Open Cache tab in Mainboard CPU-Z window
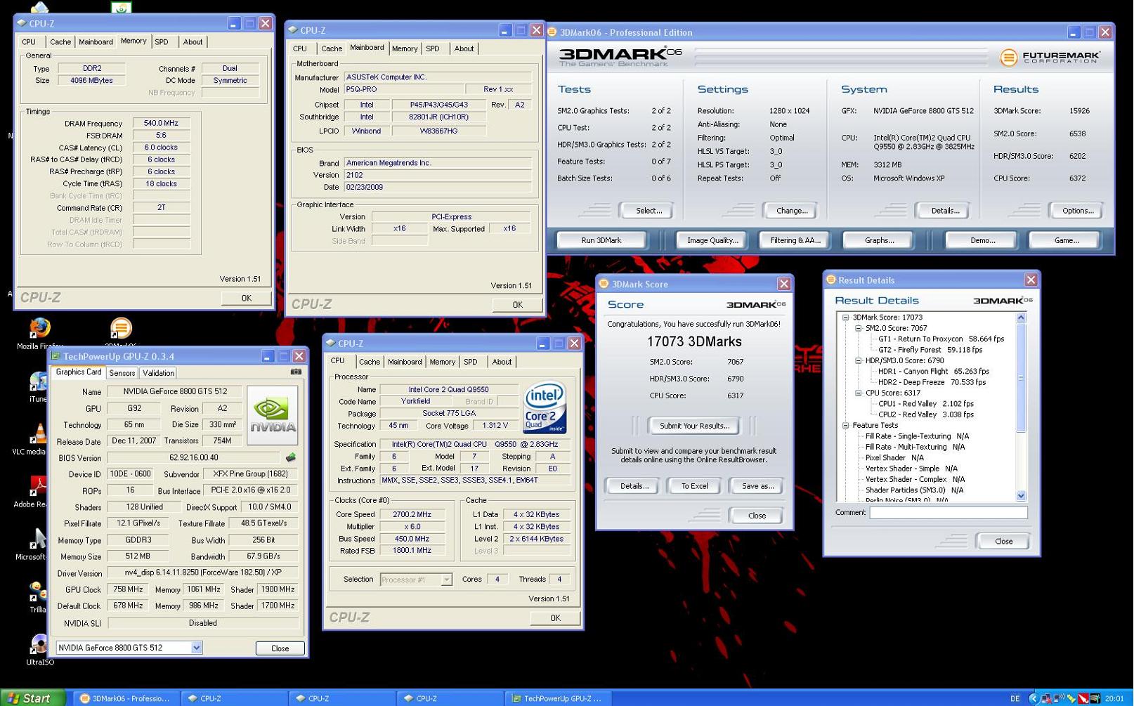This screenshot has height=706, width=1134. click(332, 48)
